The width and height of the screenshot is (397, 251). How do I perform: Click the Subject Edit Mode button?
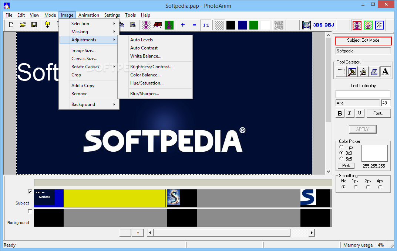[363, 40]
